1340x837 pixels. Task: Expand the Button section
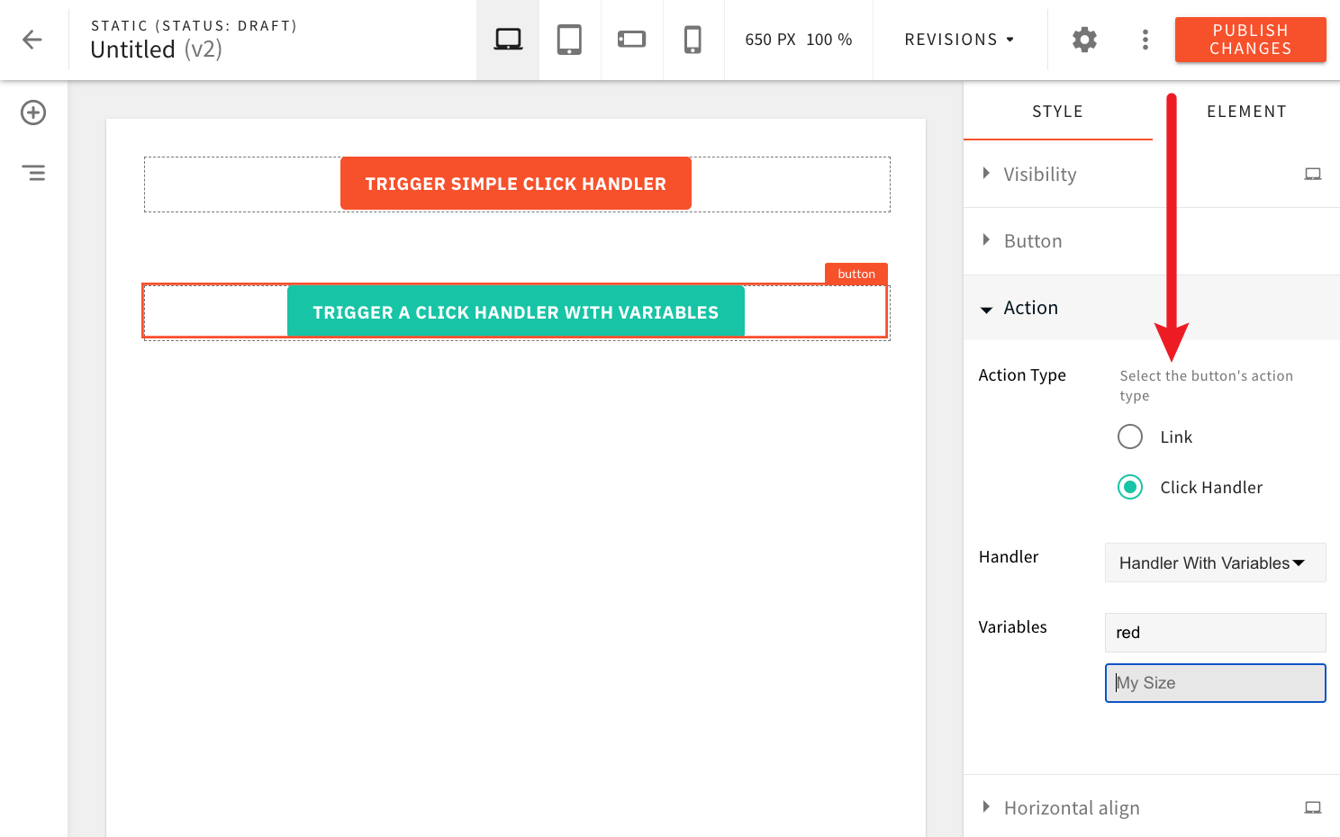(x=1032, y=240)
